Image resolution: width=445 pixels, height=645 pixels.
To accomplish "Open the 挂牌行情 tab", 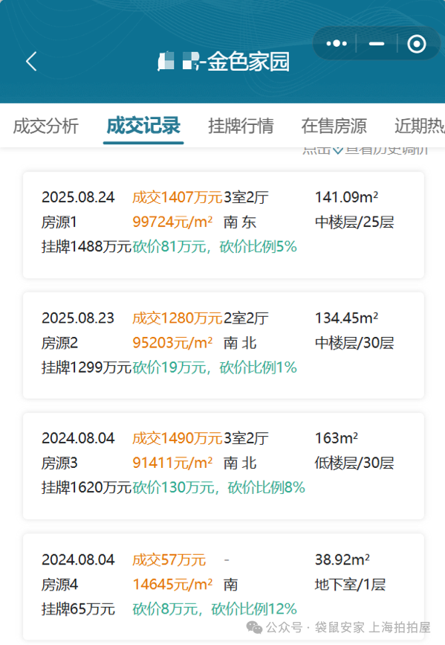I will [x=241, y=126].
